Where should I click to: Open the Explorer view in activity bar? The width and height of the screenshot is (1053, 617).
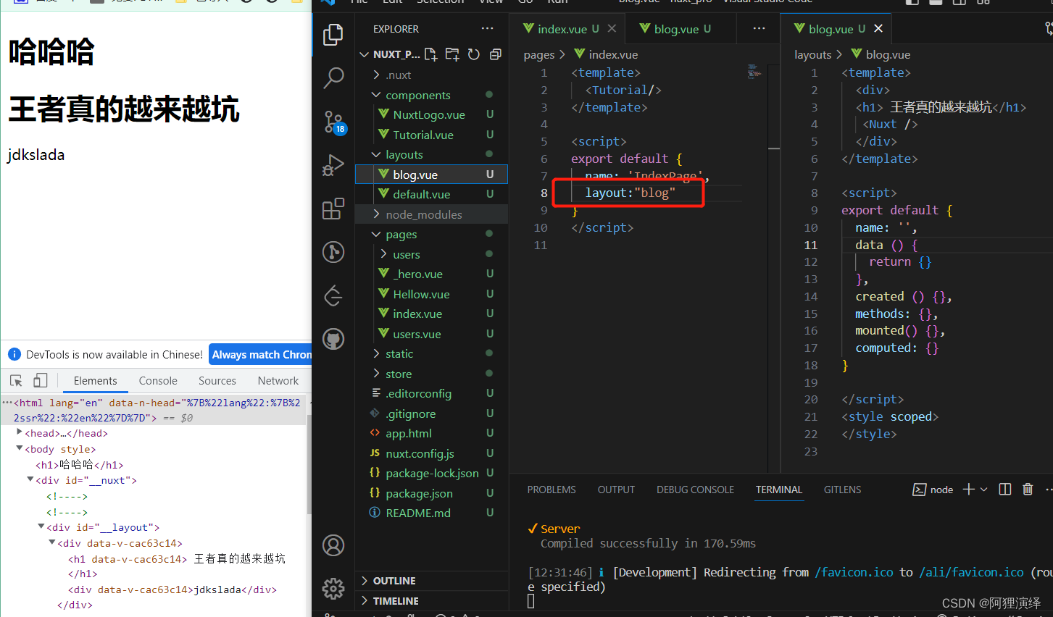pos(333,34)
